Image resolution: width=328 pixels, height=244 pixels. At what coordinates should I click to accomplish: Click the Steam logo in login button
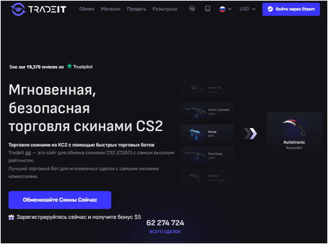pos(270,9)
